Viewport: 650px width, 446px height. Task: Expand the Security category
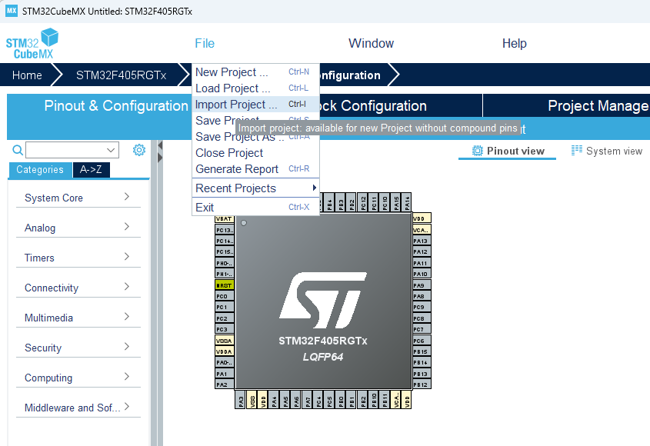[78, 348]
